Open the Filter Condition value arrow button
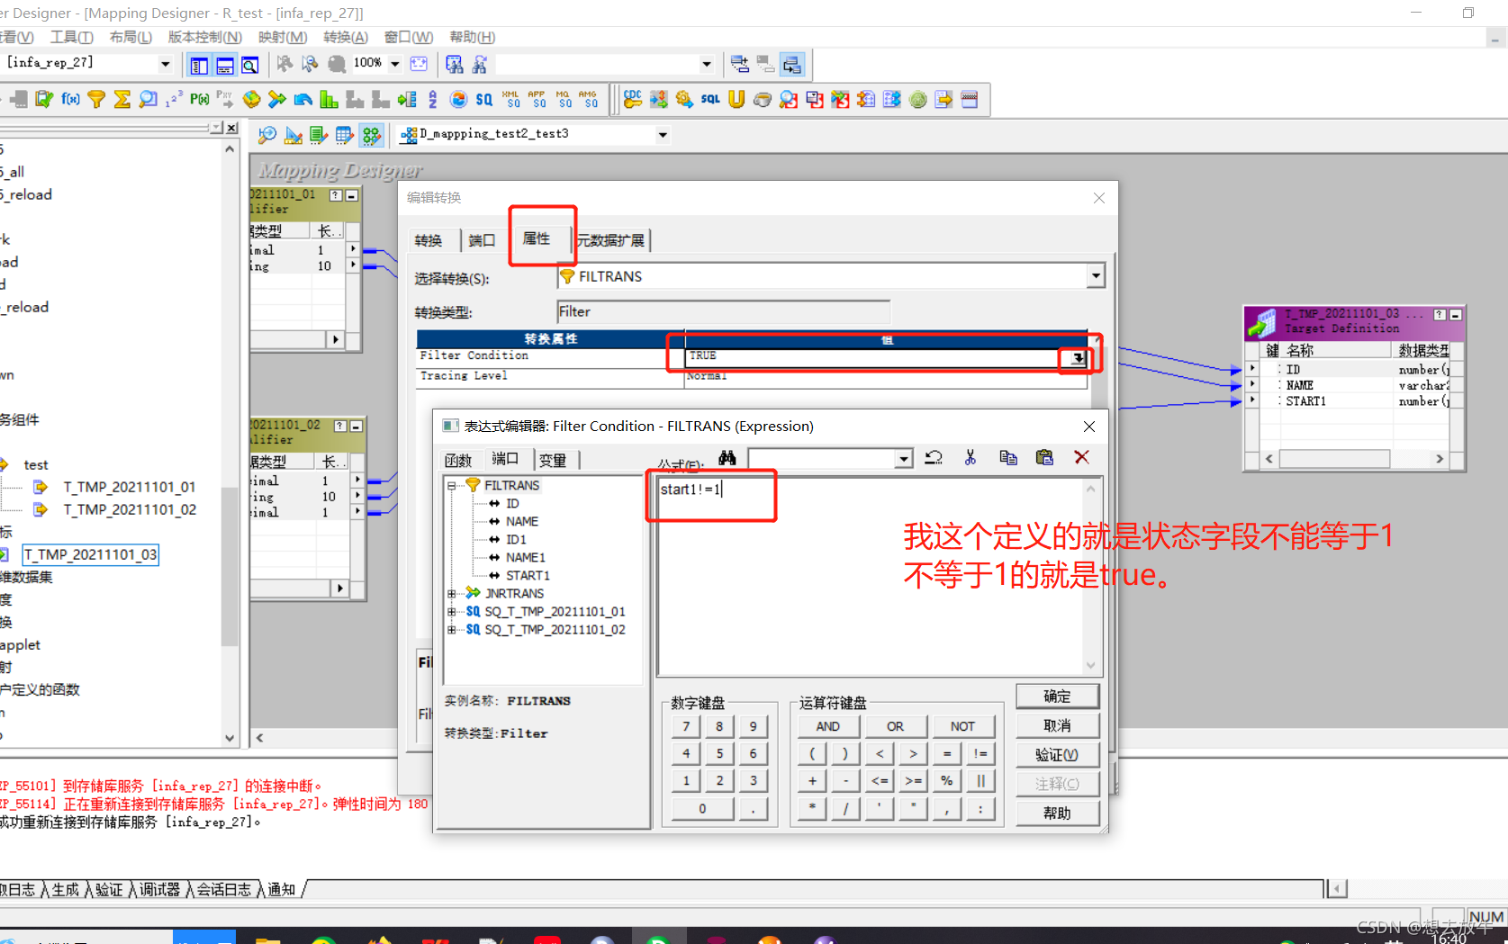This screenshot has width=1508, height=944. point(1078,358)
